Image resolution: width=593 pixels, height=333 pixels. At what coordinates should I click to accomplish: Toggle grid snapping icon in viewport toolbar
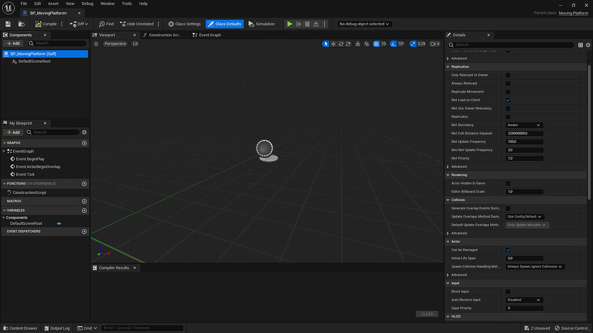376,44
